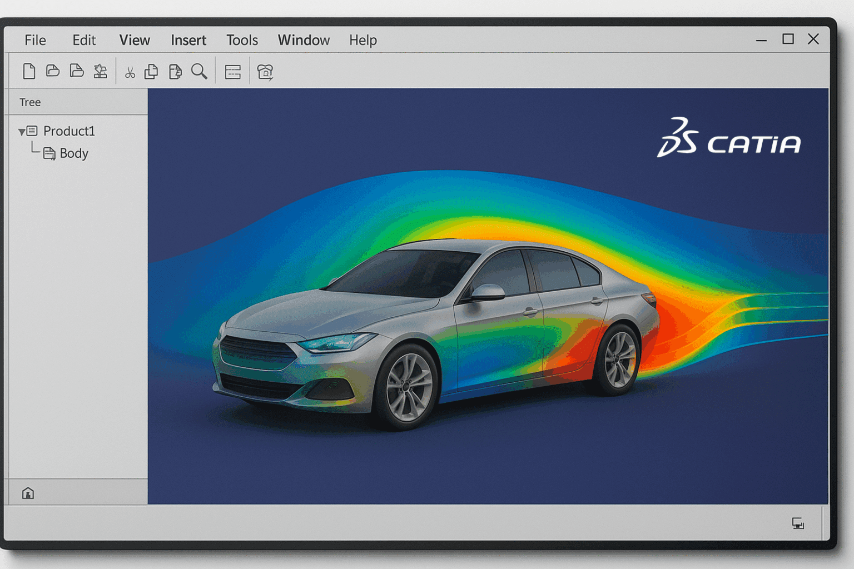Viewport: 854px width, 569px height.
Task: Open an existing file using the folder icon
Action: click(x=53, y=71)
